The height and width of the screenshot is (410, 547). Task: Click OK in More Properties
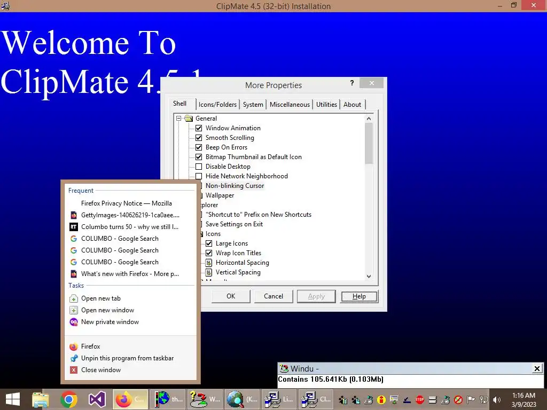coord(231,296)
